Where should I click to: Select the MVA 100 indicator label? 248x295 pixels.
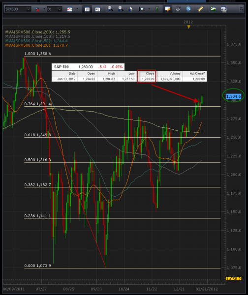[38, 36]
